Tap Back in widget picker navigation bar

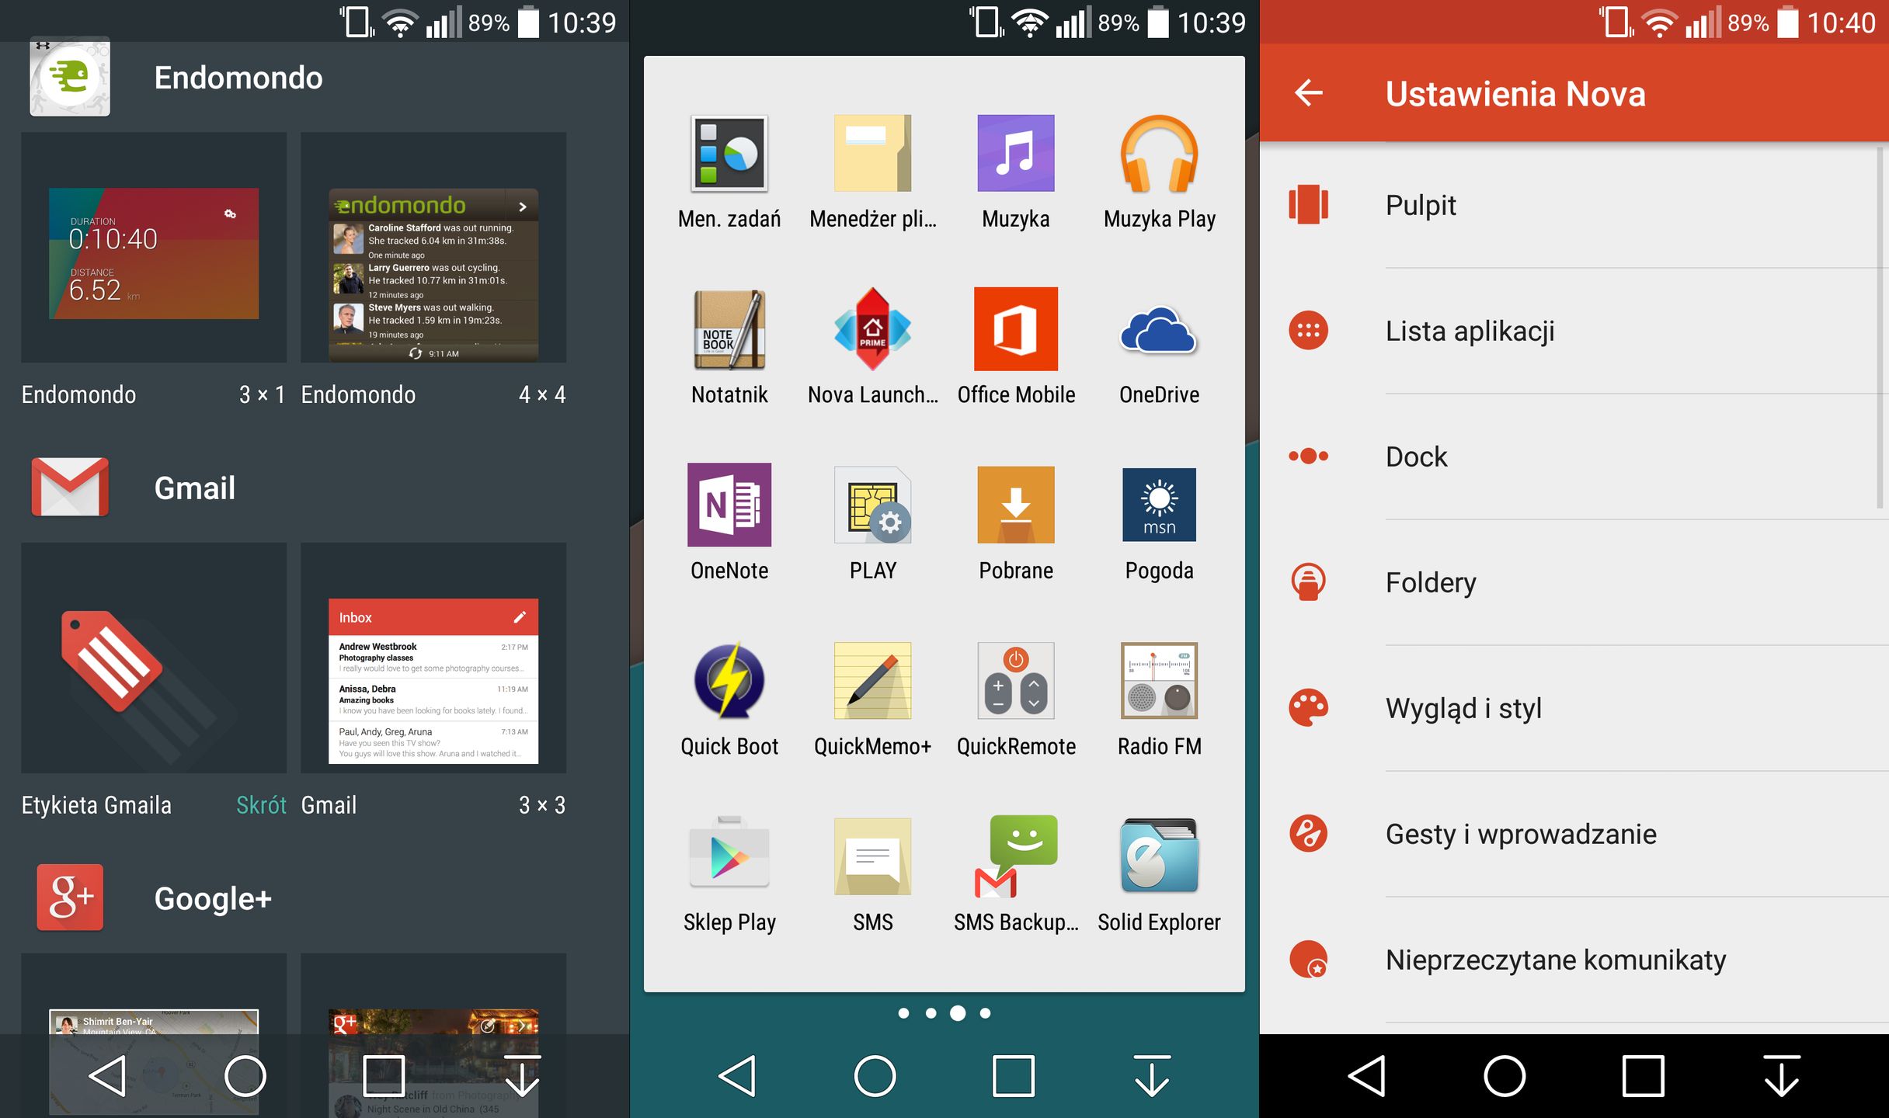[x=107, y=1075]
